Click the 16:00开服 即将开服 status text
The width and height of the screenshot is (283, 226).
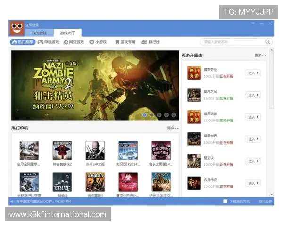(218, 98)
